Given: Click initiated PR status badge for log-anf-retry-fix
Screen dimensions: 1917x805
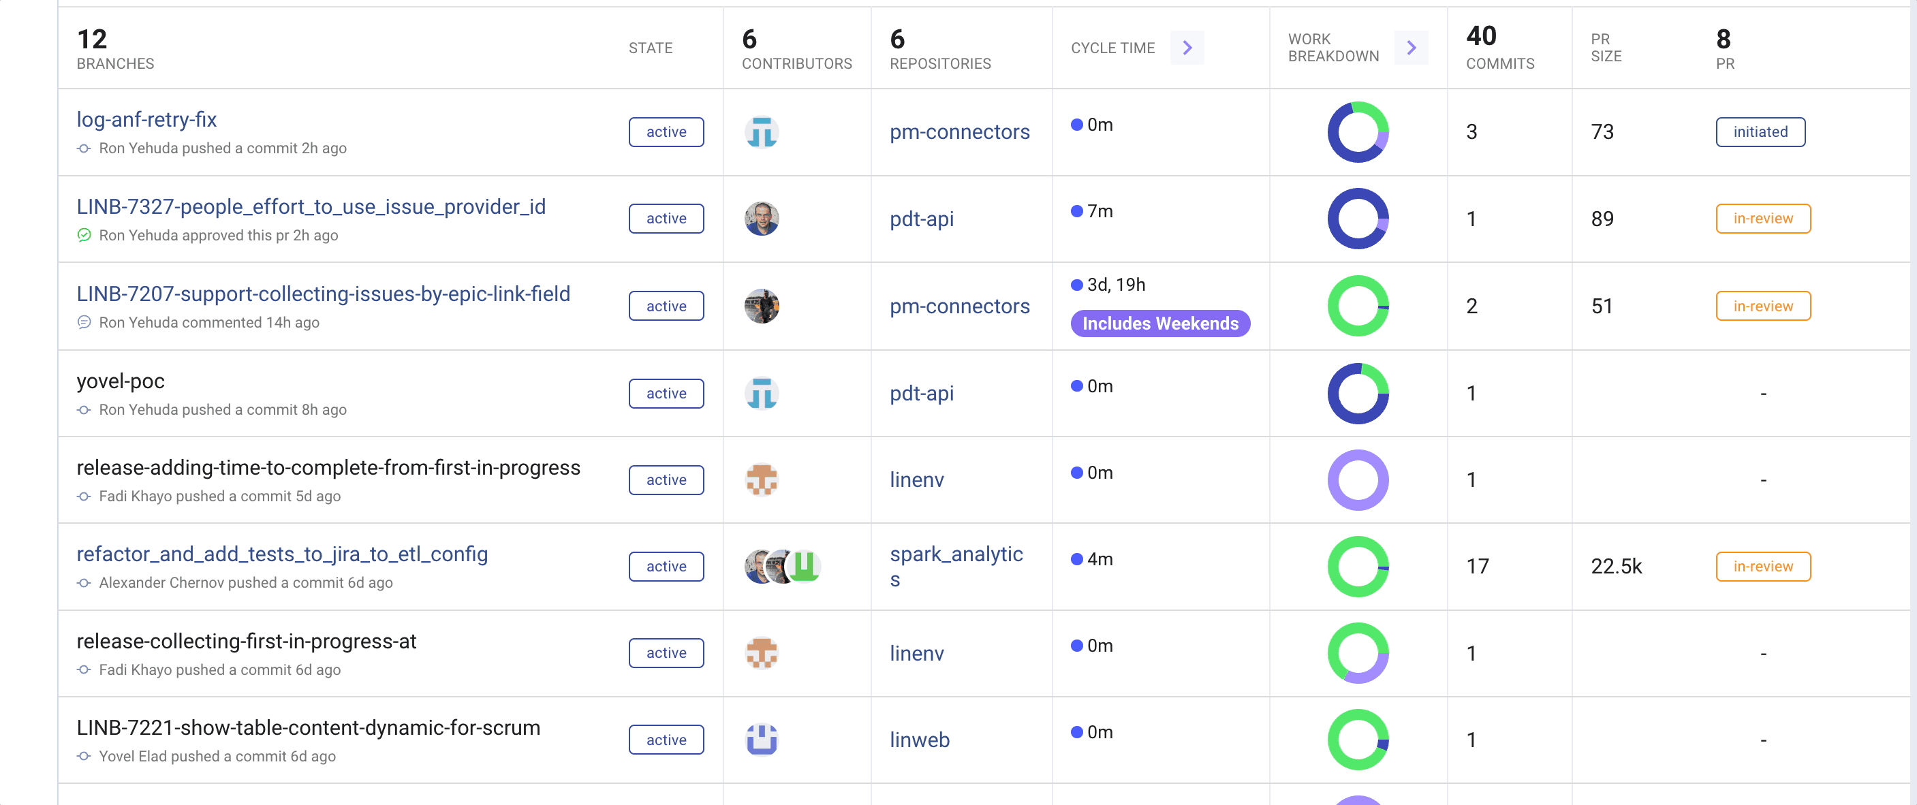Looking at the screenshot, I should [x=1760, y=131].
